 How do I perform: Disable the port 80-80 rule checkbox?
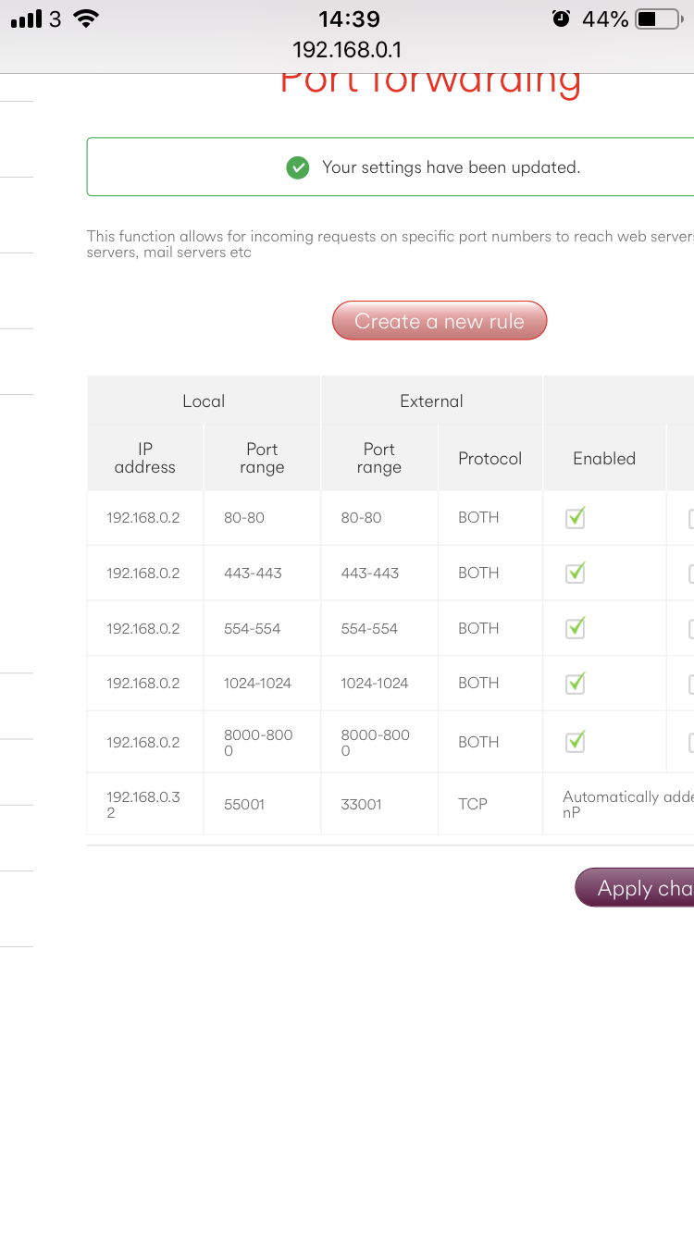point(575,518)
